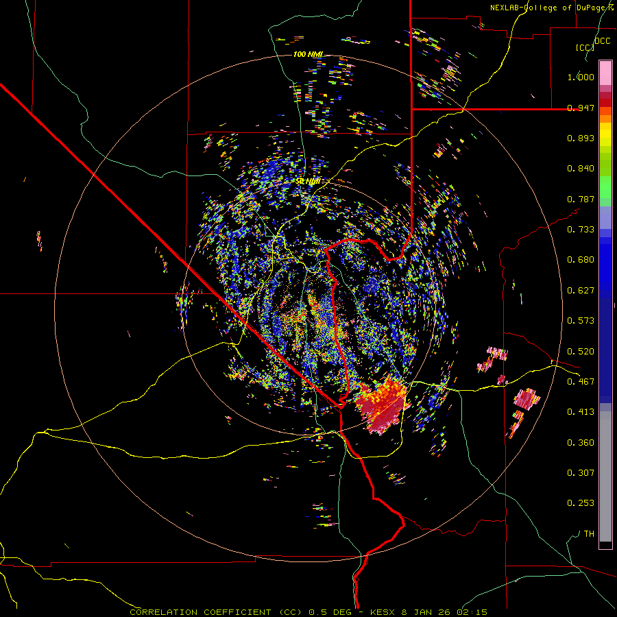Pick the gray swatch on color bar
The image size is (617, 617).
[605, 476]
